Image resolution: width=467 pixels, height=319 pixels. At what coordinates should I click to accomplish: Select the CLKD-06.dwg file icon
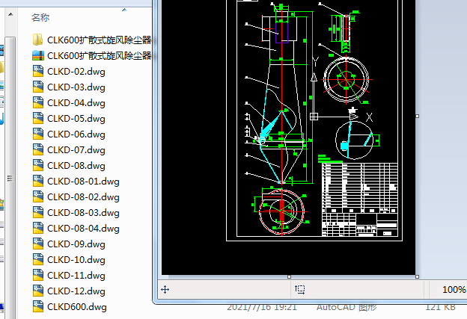38,134
